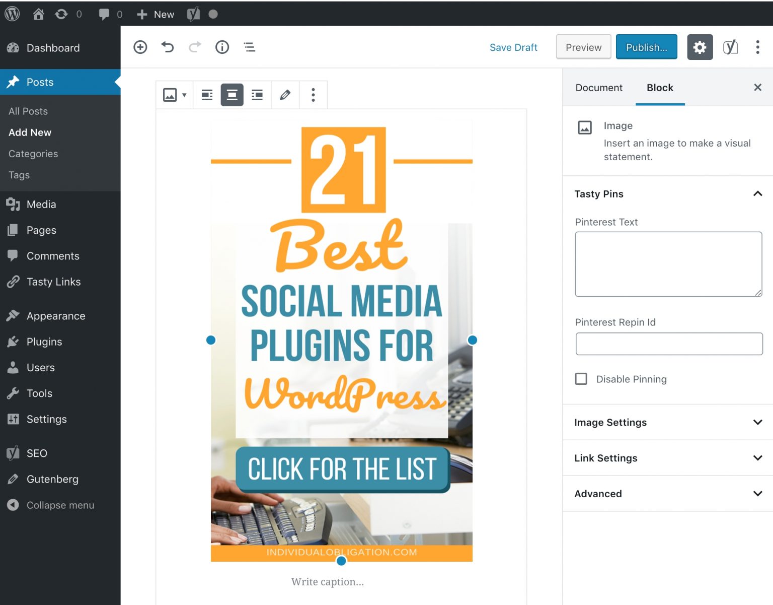
Task: Open the New menu in admin bar
Action: [154, 14]
